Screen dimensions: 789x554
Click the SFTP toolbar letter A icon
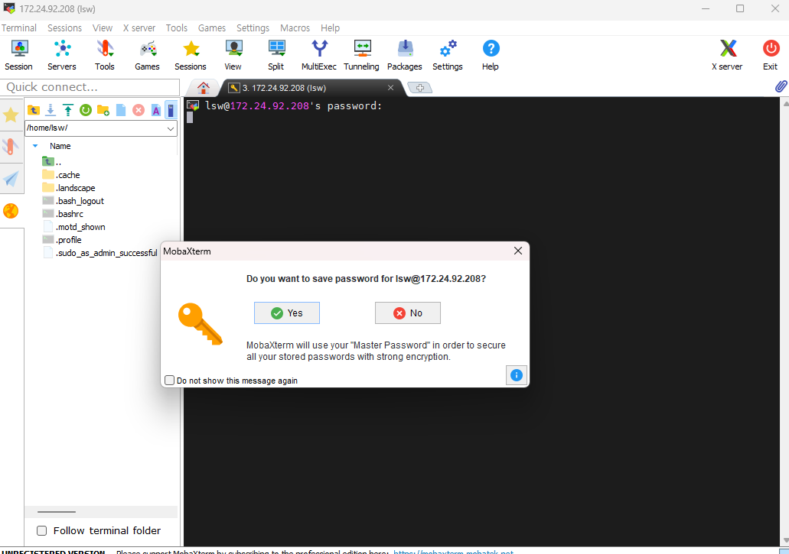pyautogui.click(x=156, y=110)
